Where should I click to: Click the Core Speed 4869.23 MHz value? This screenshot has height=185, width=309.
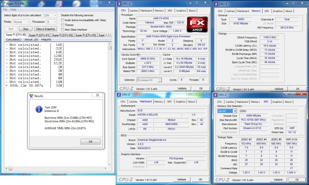tap(148, 59)
